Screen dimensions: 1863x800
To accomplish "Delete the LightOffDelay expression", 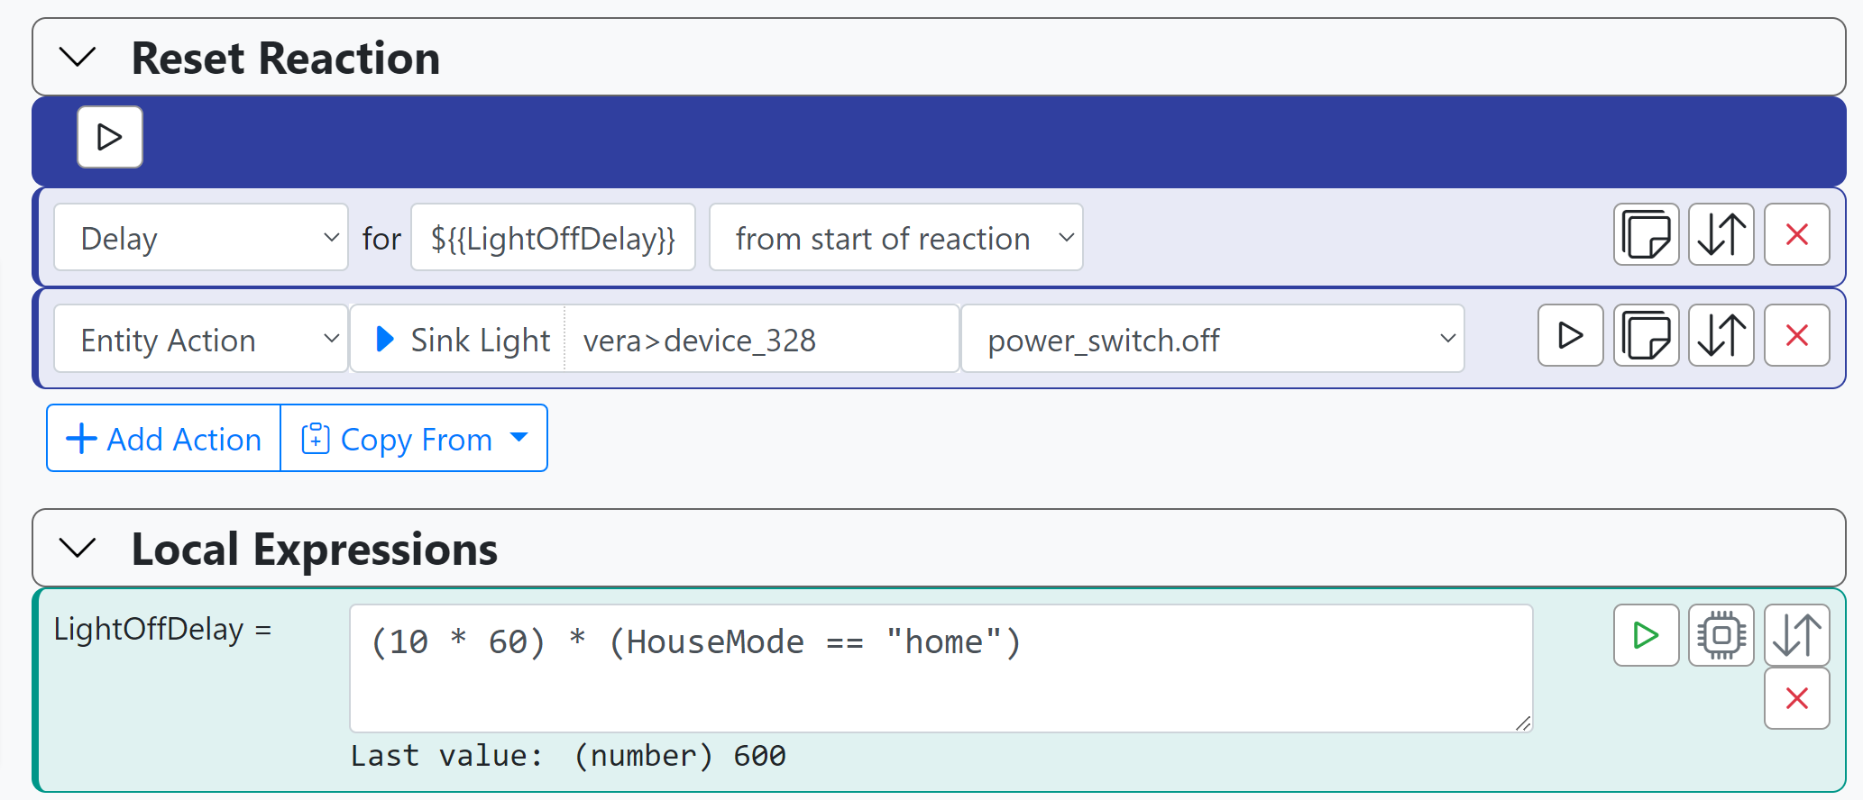I will coord(1796,698).
